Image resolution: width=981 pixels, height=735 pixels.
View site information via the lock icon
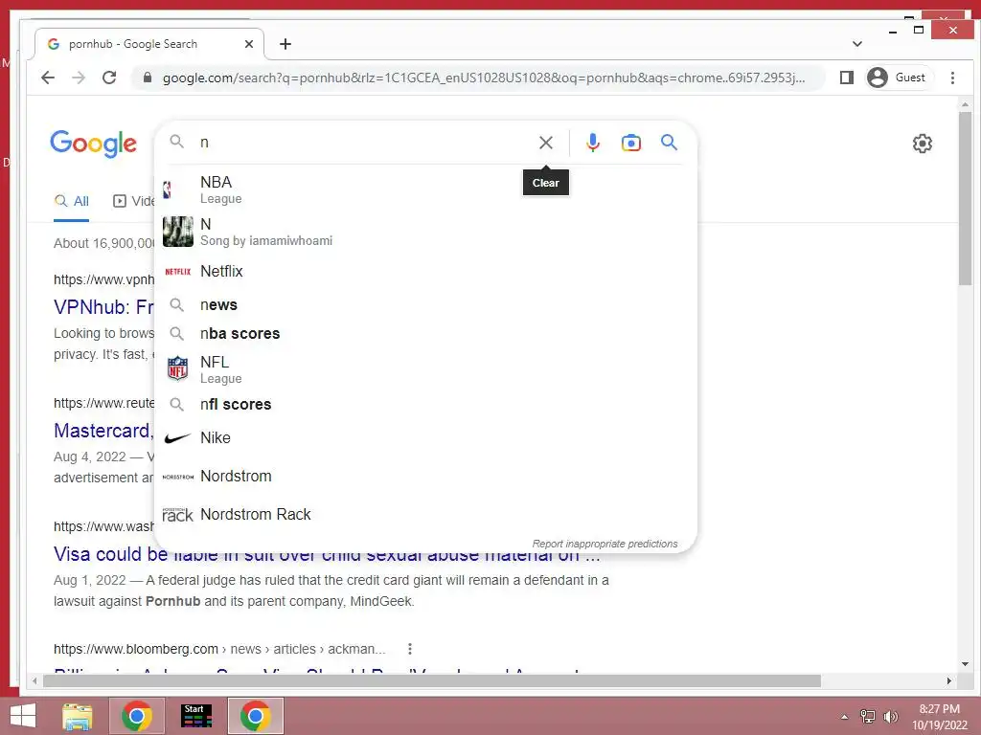point(147,78)
